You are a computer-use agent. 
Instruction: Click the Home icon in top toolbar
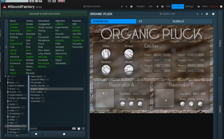click(198, 6)
